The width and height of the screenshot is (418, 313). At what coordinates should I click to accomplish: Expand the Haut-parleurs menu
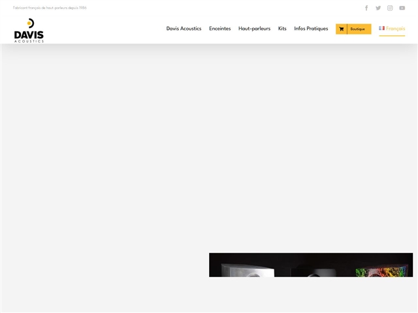[254, 29]
